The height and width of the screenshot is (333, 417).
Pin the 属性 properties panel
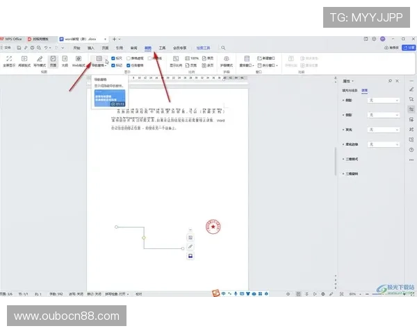[x=390, y=81]
